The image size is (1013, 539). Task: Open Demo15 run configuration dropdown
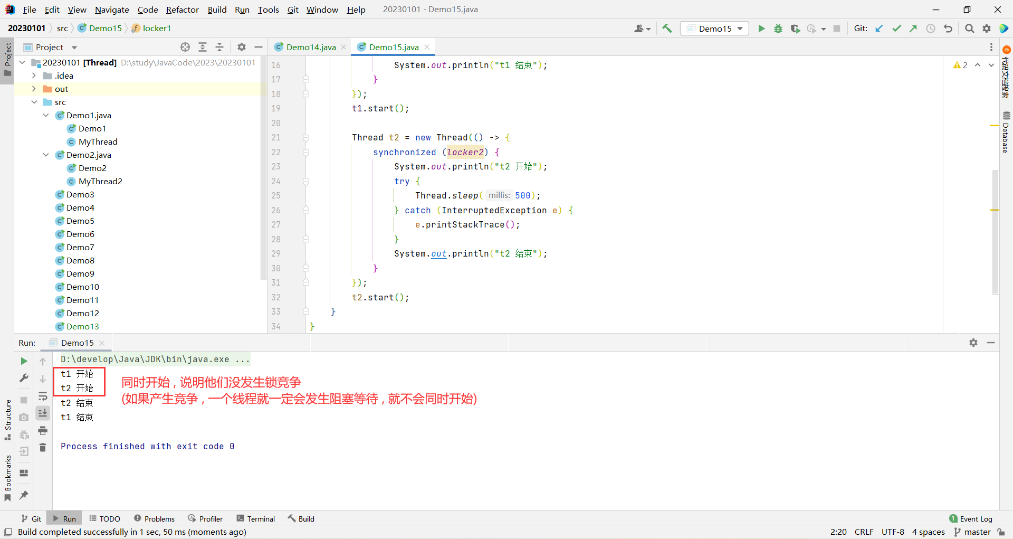pos(715,29)
